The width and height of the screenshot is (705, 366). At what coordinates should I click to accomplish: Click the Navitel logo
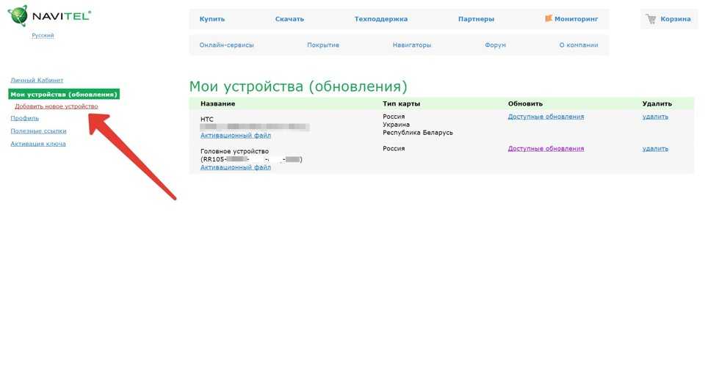point(48,16)
